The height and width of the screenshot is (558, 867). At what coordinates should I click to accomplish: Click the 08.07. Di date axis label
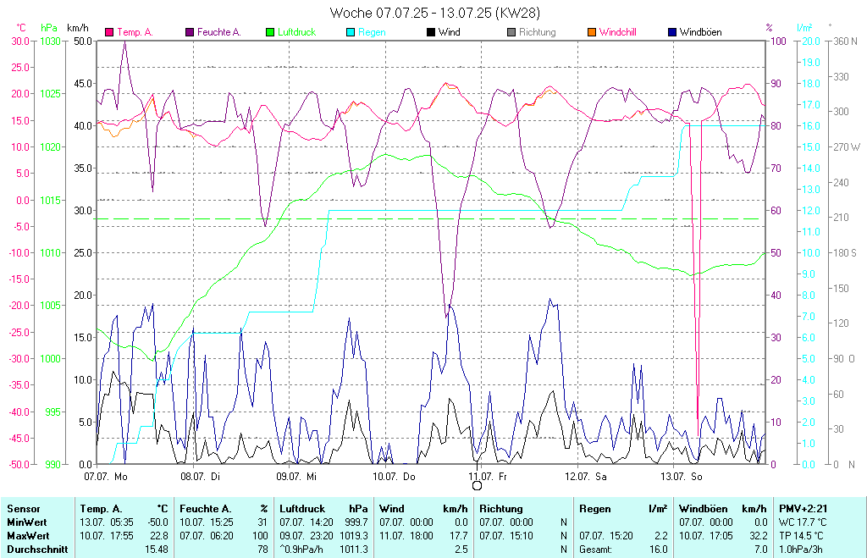[x=200, y=476]
